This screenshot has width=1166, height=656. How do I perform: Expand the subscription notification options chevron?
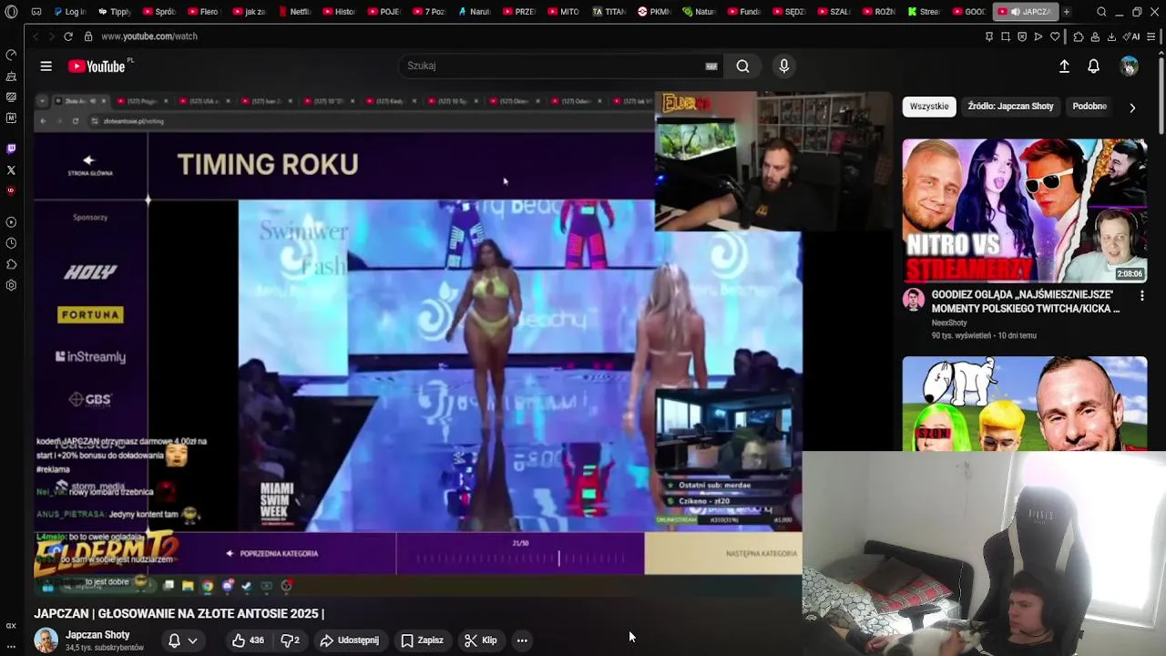(x=192, y=641)
